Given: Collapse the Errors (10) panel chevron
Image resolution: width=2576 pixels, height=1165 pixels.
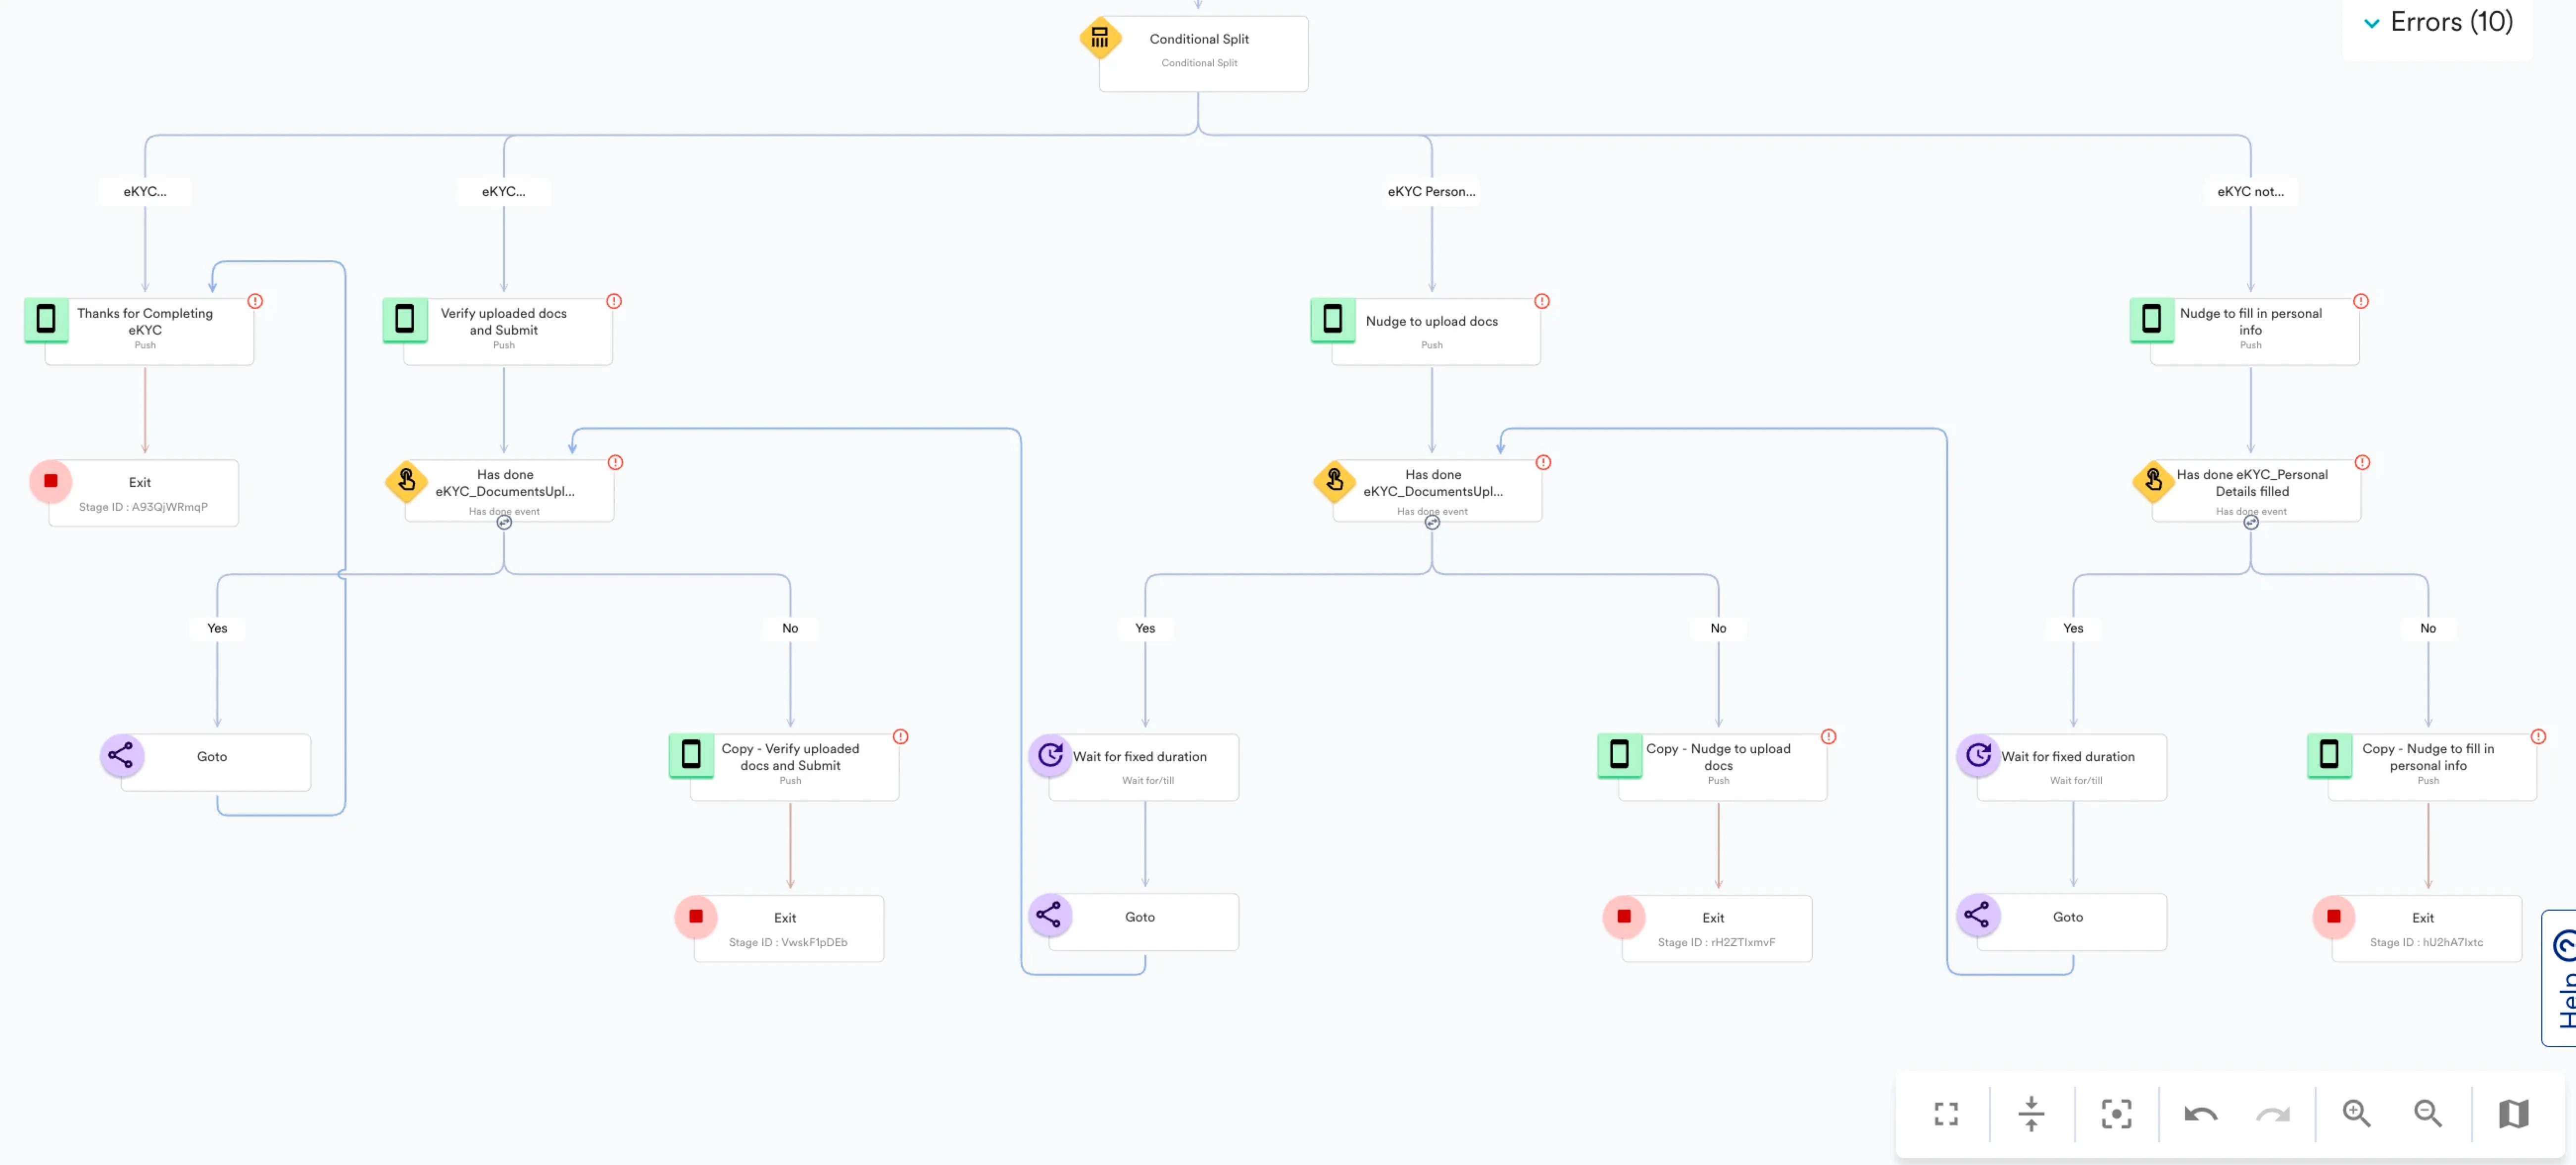Looking at the screenshot, I should click(x=2371, y=23).
